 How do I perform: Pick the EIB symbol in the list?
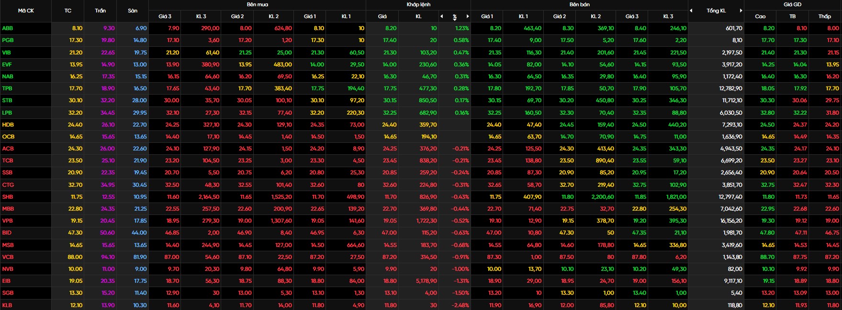coord(6,281)
